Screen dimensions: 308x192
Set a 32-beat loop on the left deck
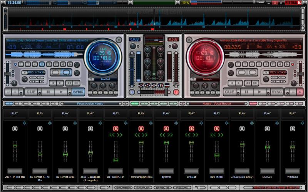pyautogui.click(x=56, y=64)
